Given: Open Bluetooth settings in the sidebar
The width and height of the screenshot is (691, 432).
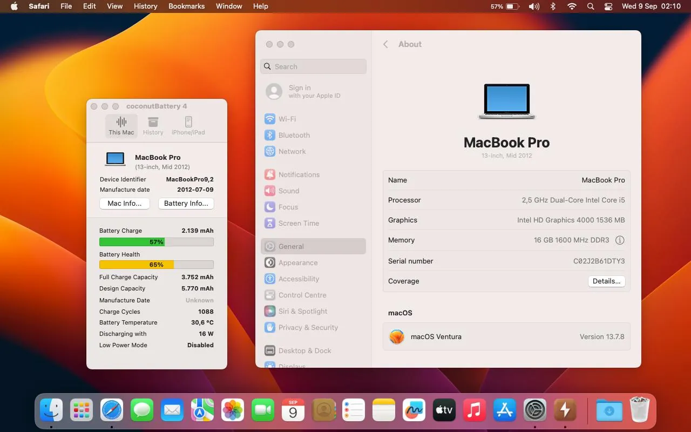Looking at the screenshot, I should point(313,135).
